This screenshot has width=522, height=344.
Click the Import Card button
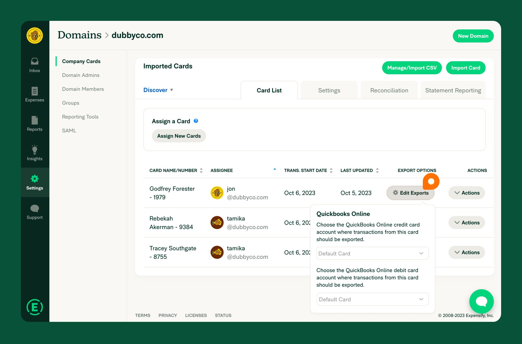click(x=466, y=68)
